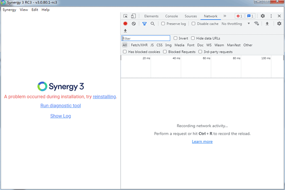Open network panel settings gear
Screen dimensions: 285x190
pos(279,24)
